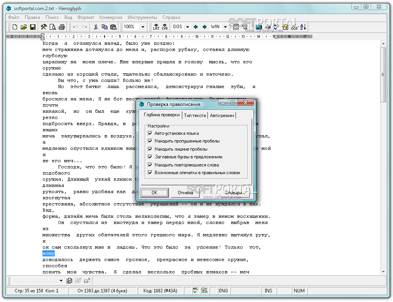Screen dimensions: 393x302
Task: Toggle the Находить лишние пробелы checkbox
Action: pyautogui.click(x=150, y=149)
